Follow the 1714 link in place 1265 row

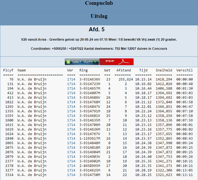71,107
